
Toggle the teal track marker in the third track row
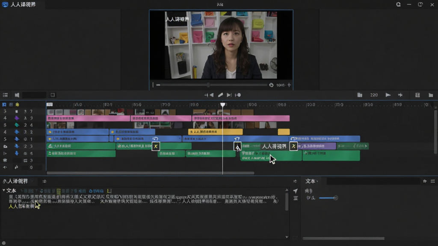tap(17, 125)
